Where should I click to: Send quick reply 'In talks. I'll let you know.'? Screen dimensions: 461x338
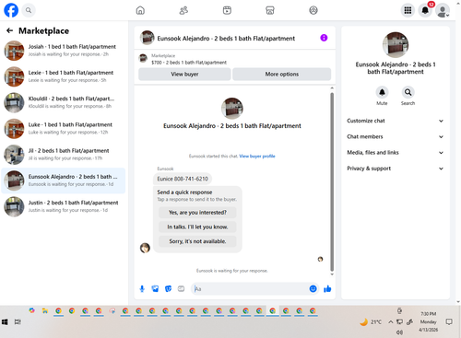pyautogui.click(x=197, y=227)
